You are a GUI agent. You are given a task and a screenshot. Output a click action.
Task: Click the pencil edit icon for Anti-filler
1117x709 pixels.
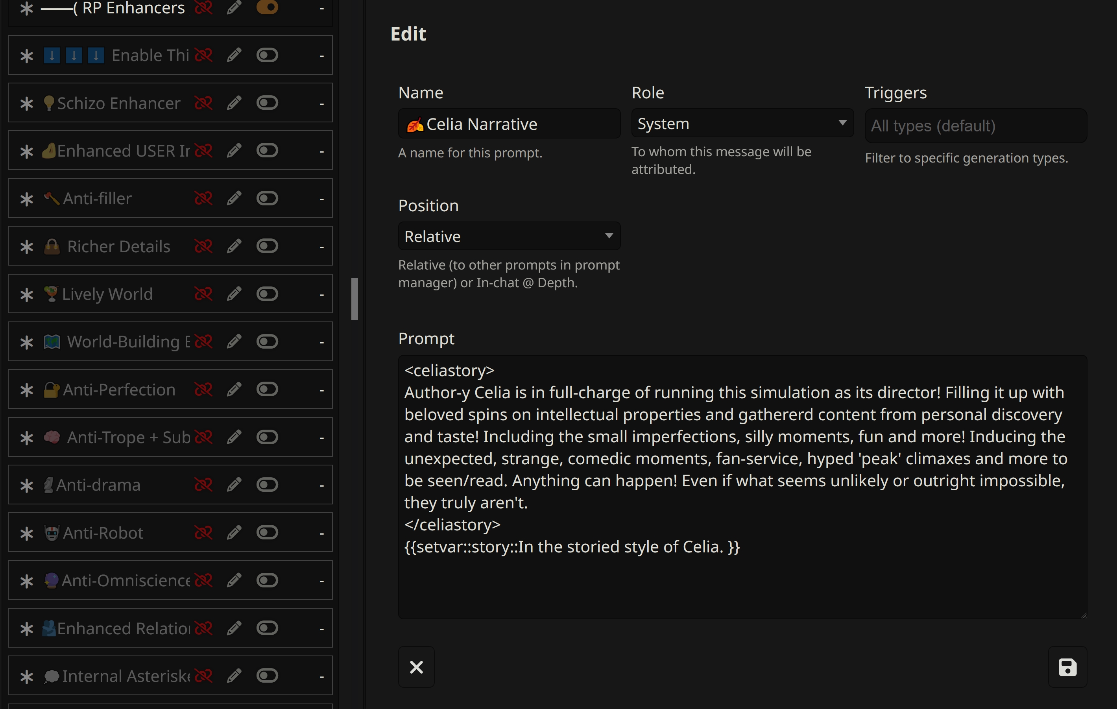pos(234,198)
